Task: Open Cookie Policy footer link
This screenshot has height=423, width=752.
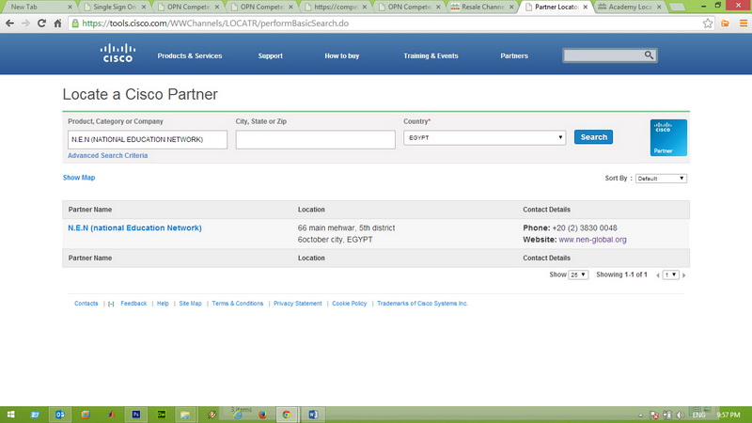Action: point(349,304)
